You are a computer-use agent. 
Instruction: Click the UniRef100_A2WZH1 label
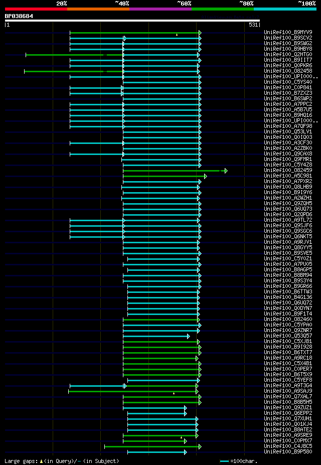288,198
